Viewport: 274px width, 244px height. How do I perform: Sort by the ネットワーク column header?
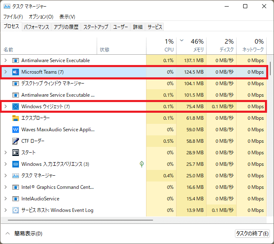(x=251, y=46)
